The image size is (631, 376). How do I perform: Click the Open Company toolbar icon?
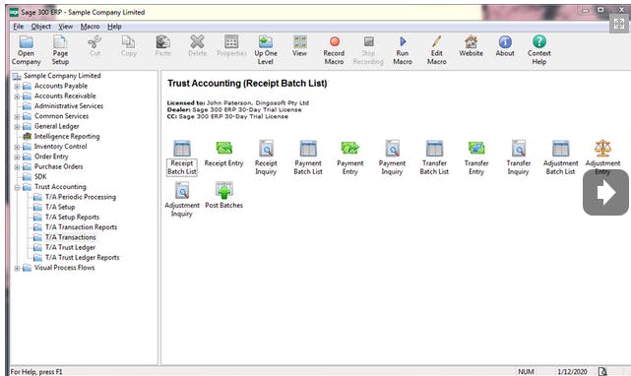(x=27, y=51)
